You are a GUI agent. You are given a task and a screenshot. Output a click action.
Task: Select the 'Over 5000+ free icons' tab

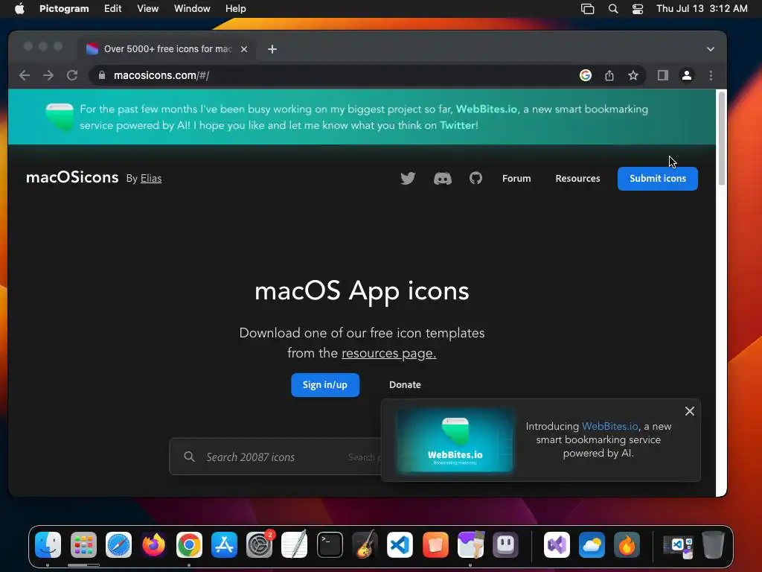click(167, 49)
